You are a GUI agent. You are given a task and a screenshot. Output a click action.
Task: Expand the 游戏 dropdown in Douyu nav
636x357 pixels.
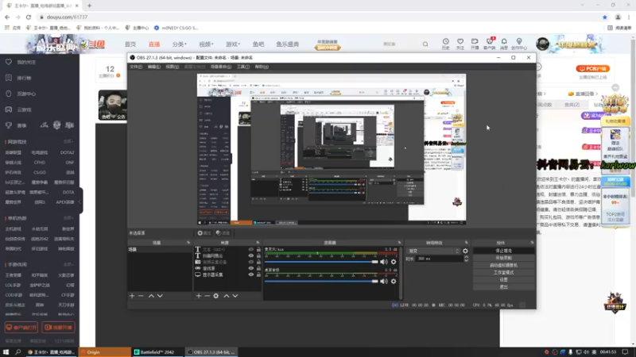click(x=233, y=44)
